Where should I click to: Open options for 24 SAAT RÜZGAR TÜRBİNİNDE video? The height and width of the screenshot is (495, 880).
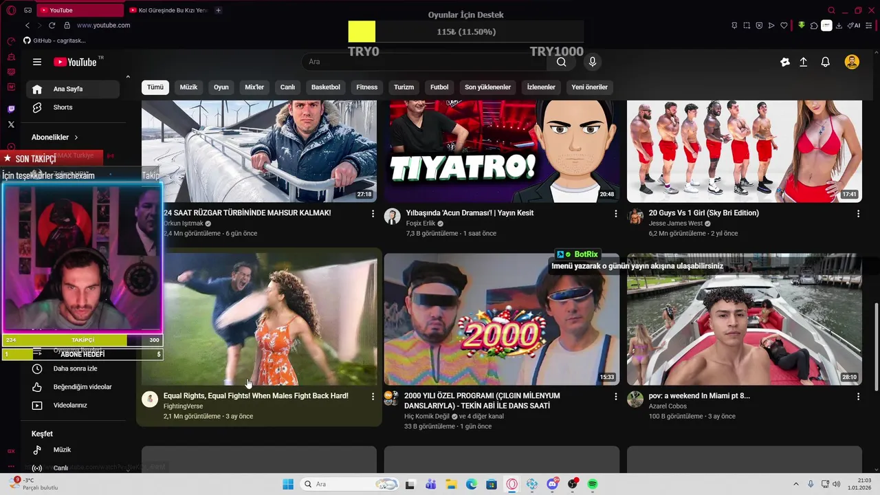pos(373,214)
